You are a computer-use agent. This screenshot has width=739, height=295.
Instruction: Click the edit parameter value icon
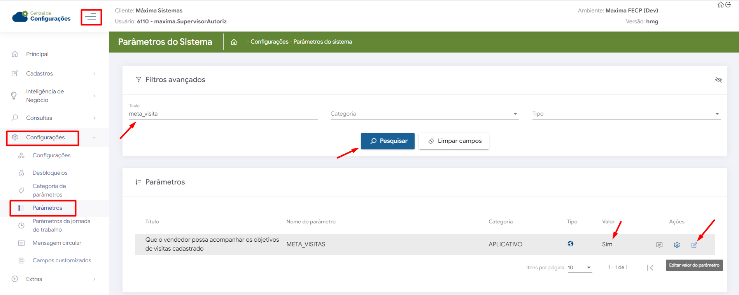(694, 245)
